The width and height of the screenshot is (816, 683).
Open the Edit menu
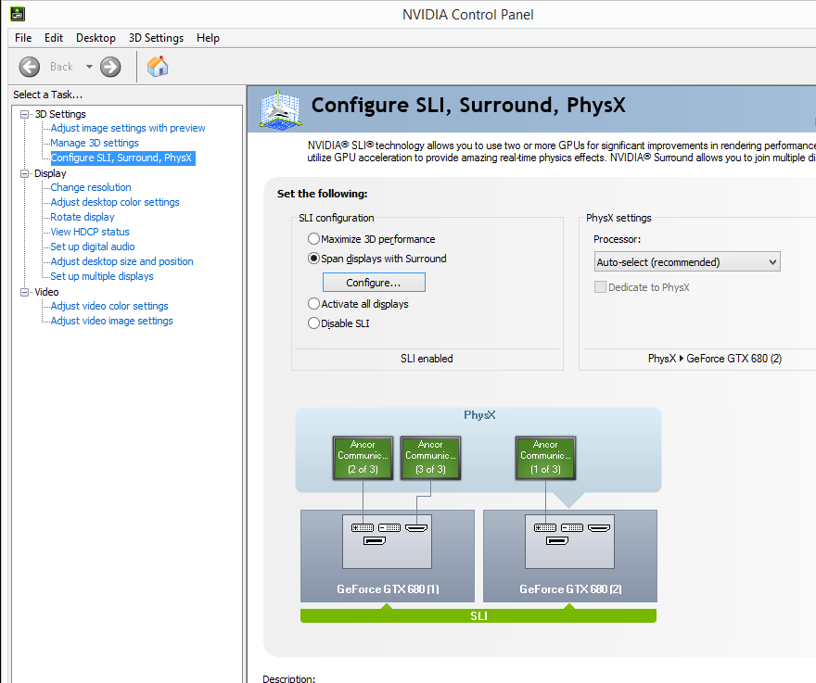[54, 38]
